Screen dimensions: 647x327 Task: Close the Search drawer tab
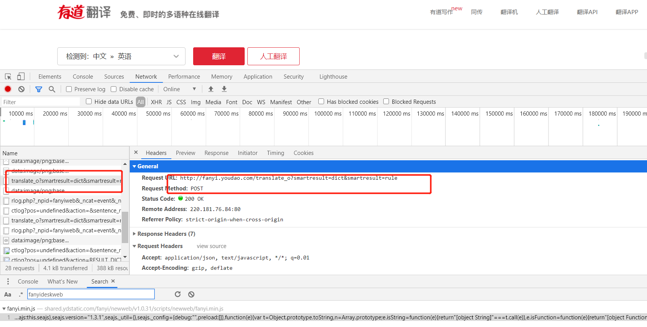point(113,281)
